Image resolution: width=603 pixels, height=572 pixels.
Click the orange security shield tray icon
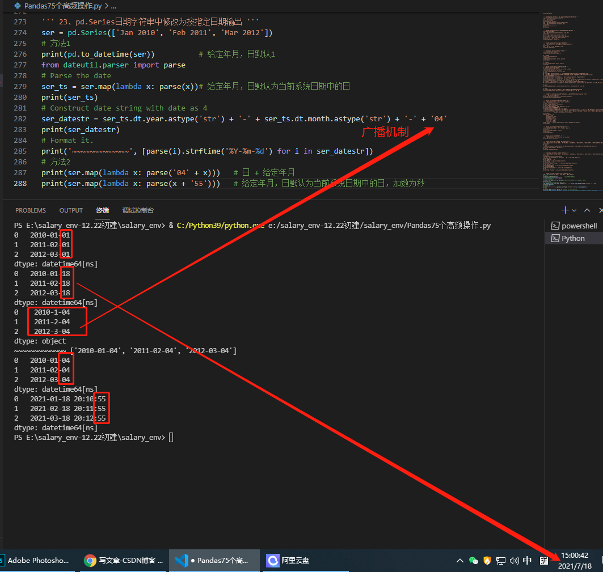coord(487,561)
